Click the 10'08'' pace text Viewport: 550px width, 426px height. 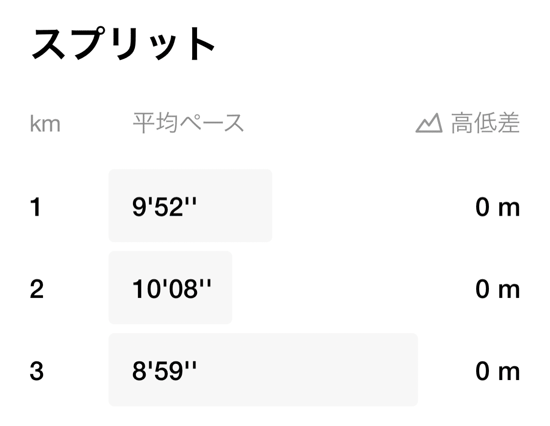[x=172, y=290]
